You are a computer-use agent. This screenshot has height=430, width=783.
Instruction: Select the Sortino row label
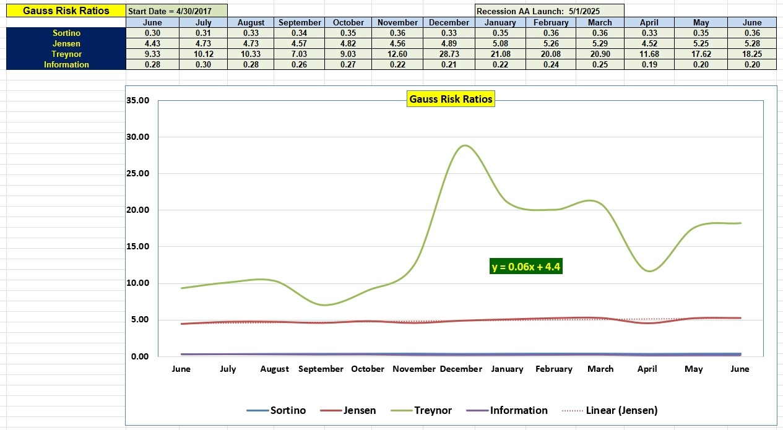(66, 33)
